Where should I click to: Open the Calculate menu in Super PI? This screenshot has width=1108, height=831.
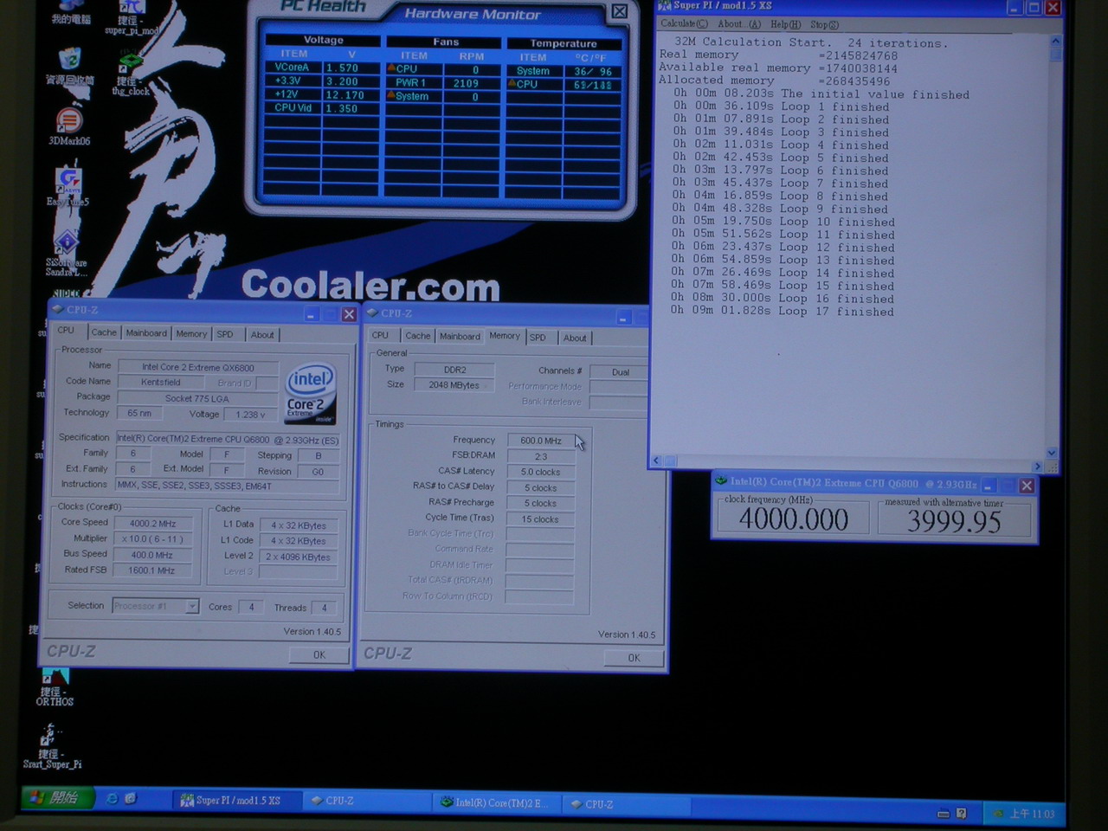tap(684, 23)
